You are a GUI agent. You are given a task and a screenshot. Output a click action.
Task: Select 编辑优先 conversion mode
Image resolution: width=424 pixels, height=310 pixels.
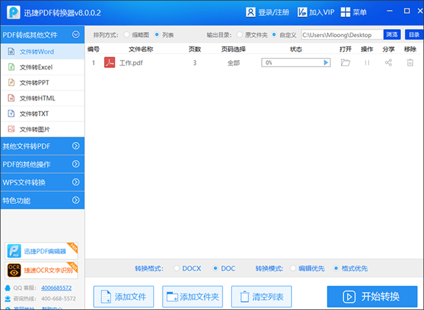click(293, 268)
